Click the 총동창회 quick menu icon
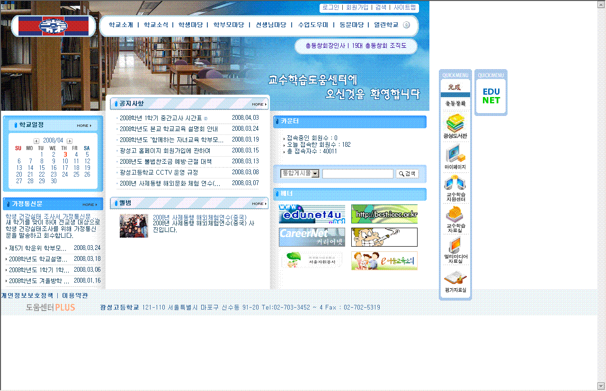 click(x=455, y=94)
